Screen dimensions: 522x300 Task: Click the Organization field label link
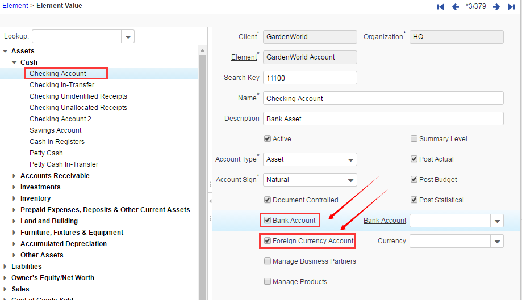(x=383, y=37)
